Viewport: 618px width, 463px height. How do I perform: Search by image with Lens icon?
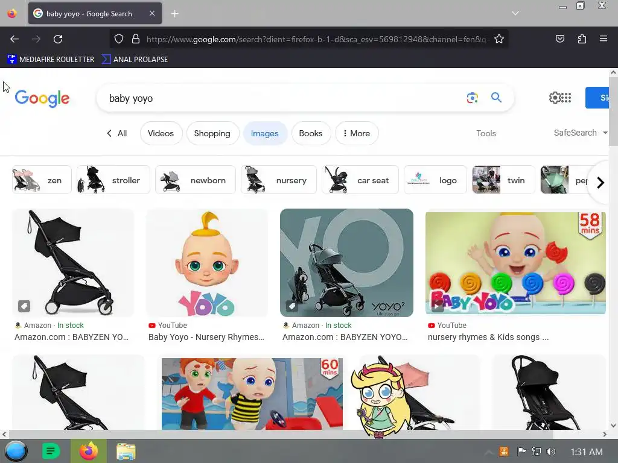472,98
